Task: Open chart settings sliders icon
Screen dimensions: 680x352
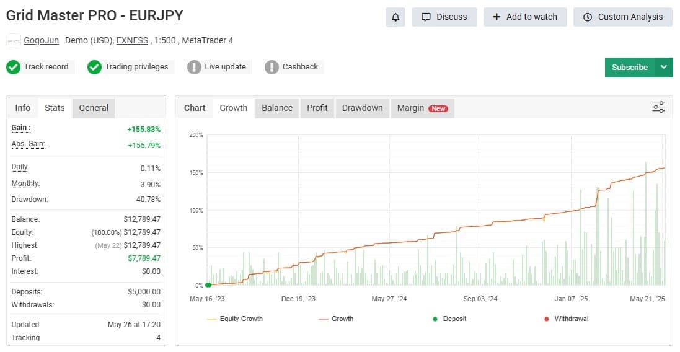Action: point(658,107)
